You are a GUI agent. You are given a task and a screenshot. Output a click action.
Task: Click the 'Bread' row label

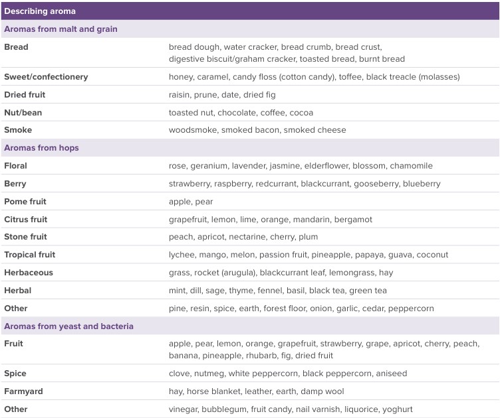click(16, 47)
